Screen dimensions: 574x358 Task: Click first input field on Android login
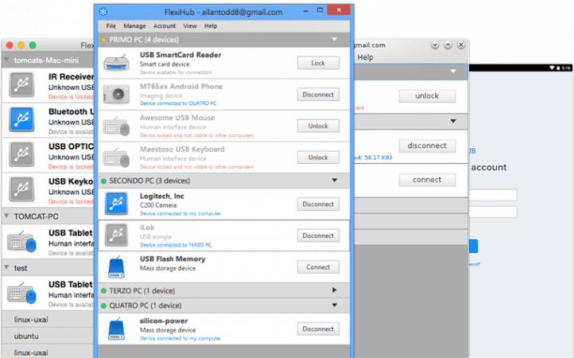[493, 195]
